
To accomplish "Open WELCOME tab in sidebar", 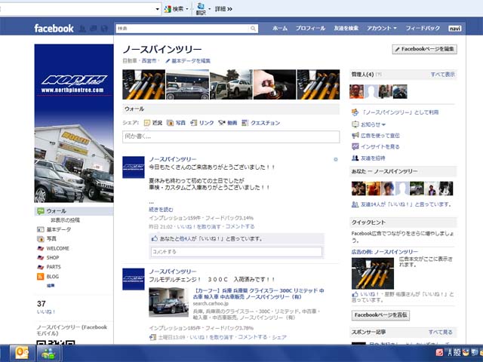I will (x=53, y=248).
